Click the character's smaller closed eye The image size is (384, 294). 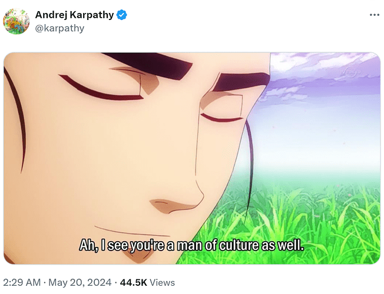pos(221,118)
